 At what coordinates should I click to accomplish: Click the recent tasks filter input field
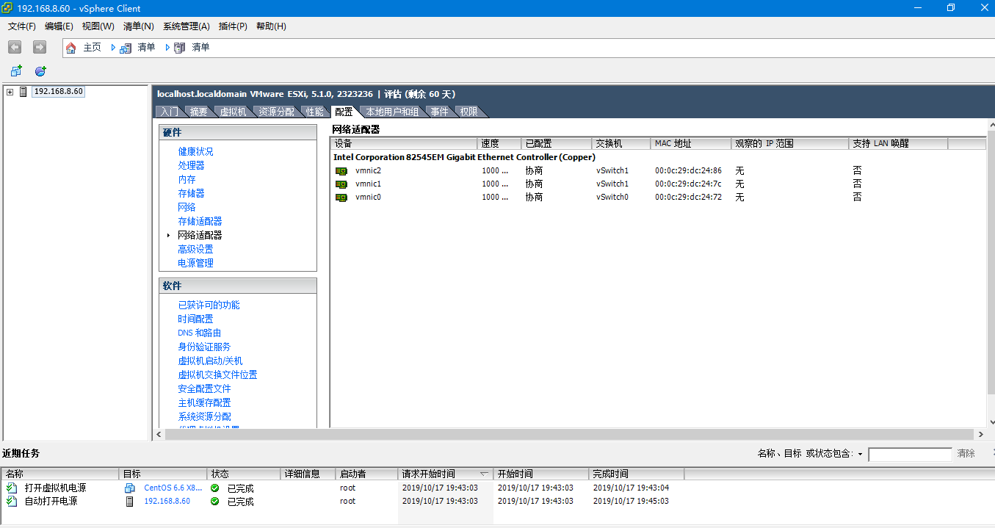(910, 455)
